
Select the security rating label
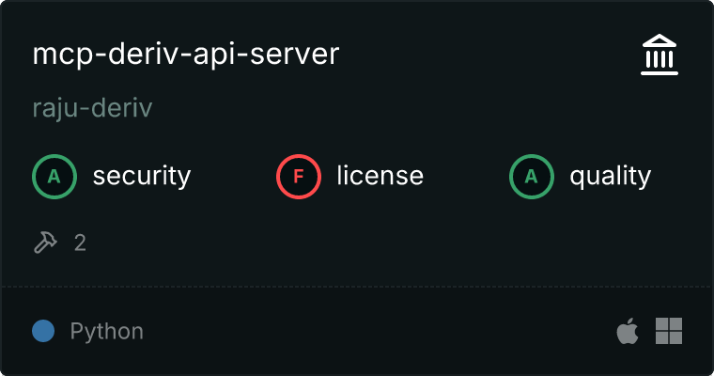tap(141, 176)
